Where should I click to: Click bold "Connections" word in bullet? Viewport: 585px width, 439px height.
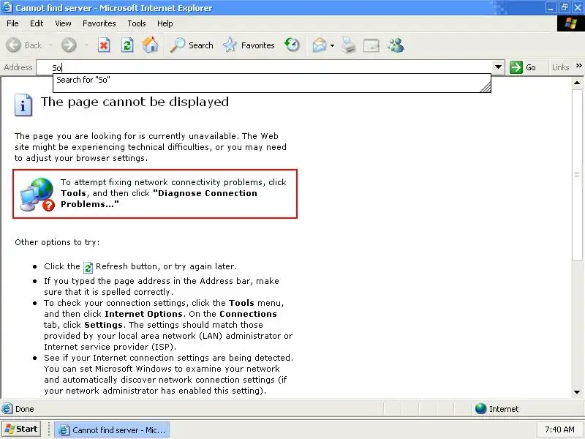tap(248, 314)
